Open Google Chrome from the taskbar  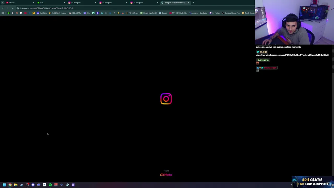pyautogui.click(x=10, y=185)
